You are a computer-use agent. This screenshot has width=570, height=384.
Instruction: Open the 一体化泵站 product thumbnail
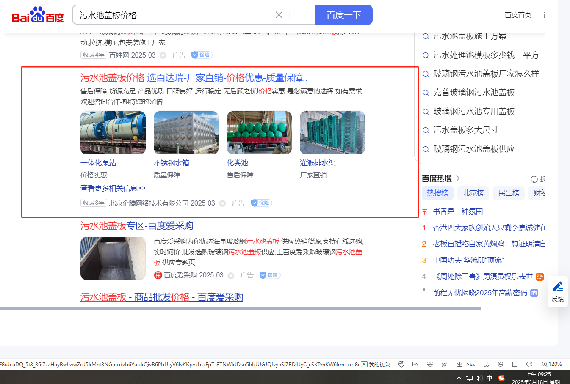113,133
